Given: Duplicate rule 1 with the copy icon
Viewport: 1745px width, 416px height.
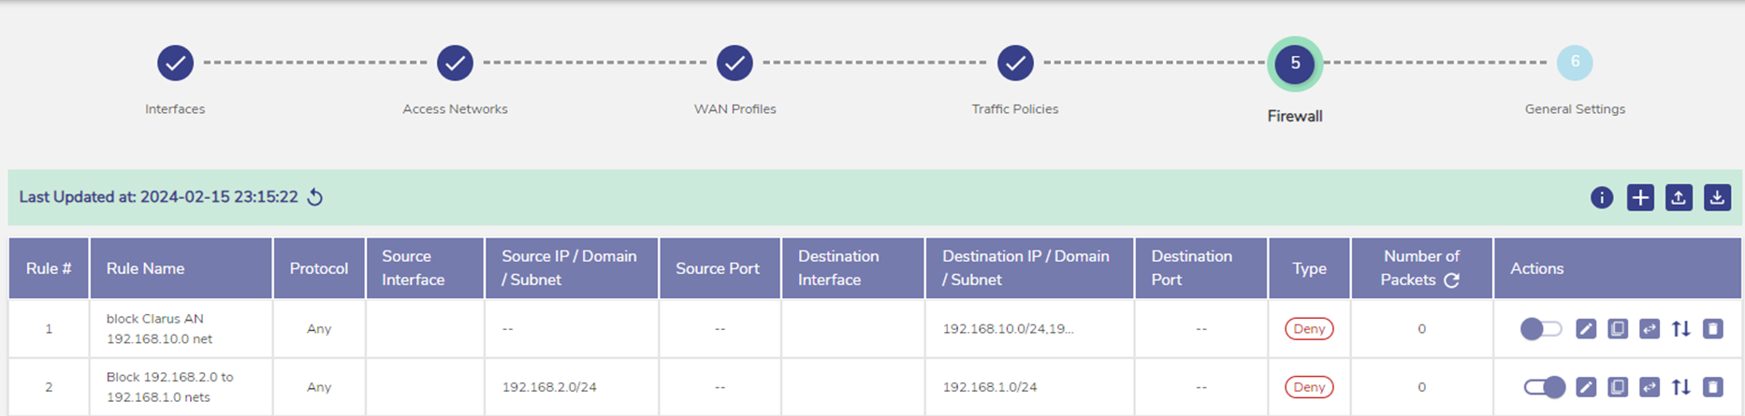Looking at the screenshot, I should [1618, 329].
